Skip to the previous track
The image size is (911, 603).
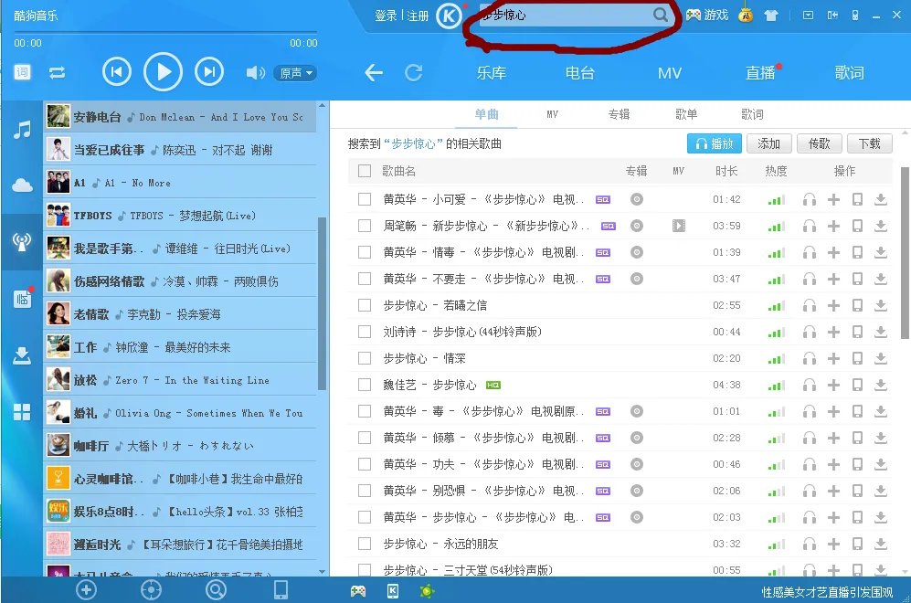pyautogui.click(x=117, y=72)
